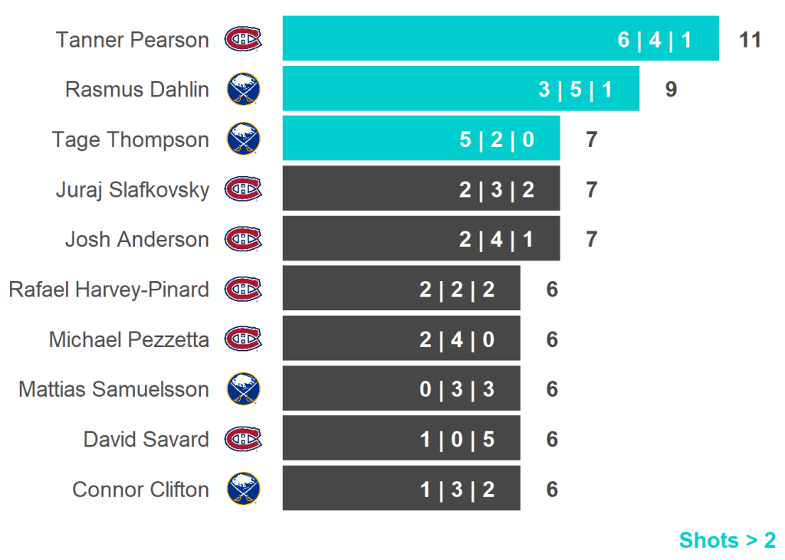Click the Rafael Harvey-Pinard name label
Image resolution: width=785 pixels, height=560 pixels.
point(108,290)
